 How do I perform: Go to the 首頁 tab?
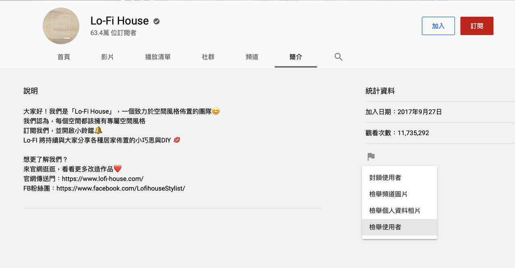pos(64,57)
